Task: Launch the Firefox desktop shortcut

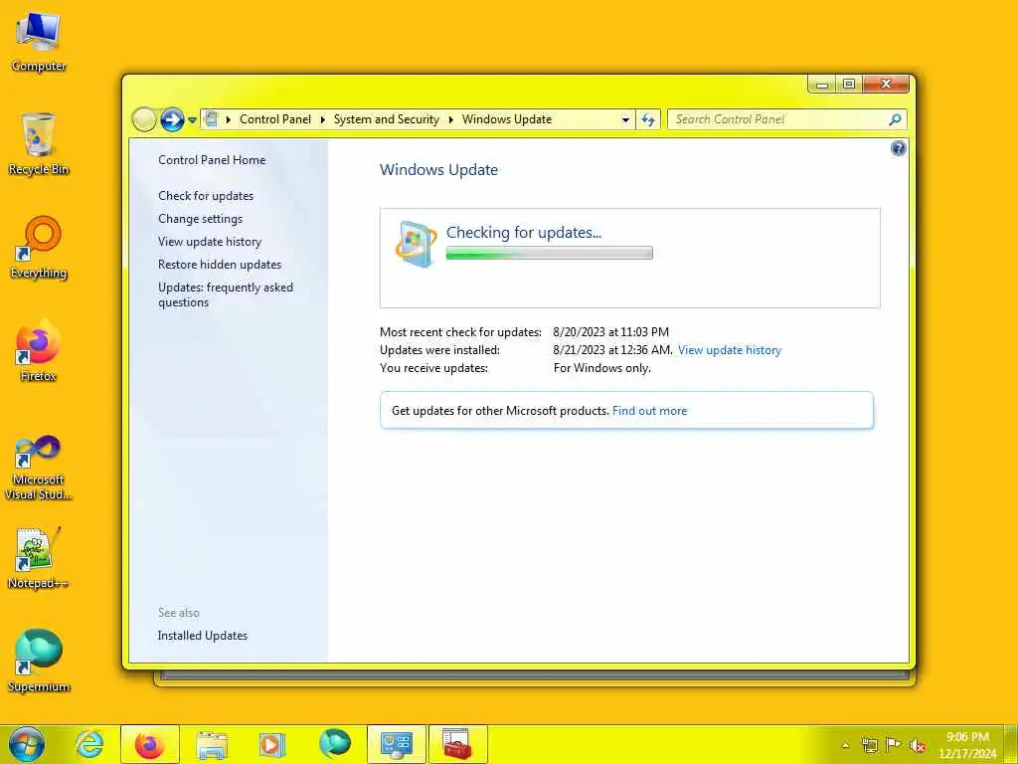Action: [39, 351]
